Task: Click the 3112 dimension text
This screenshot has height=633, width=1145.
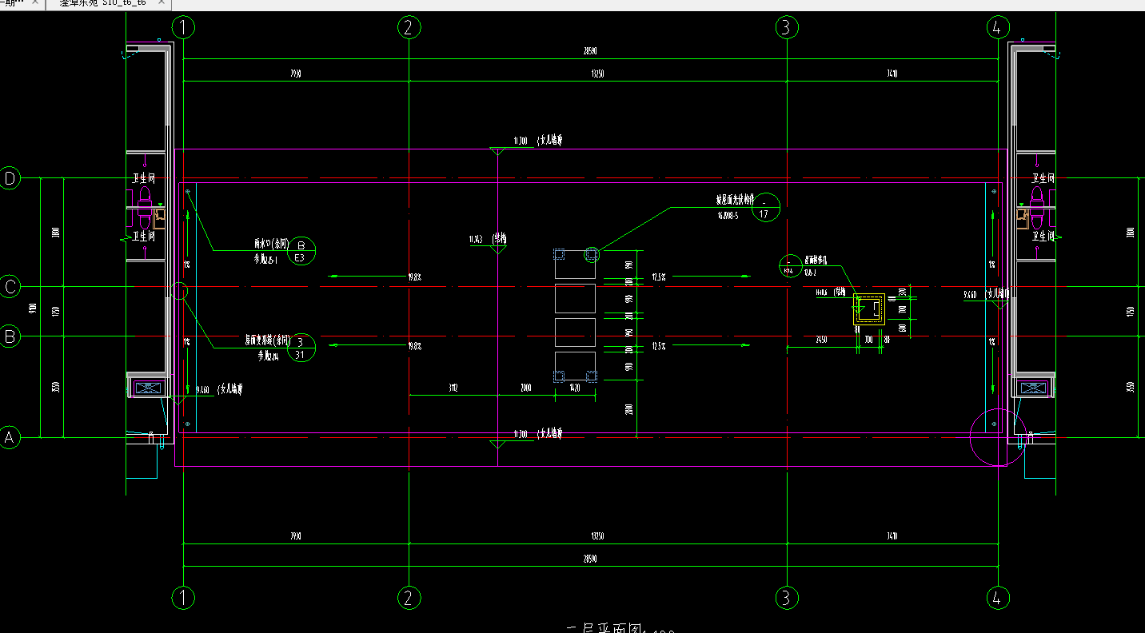Action: (x=454, y=388)
